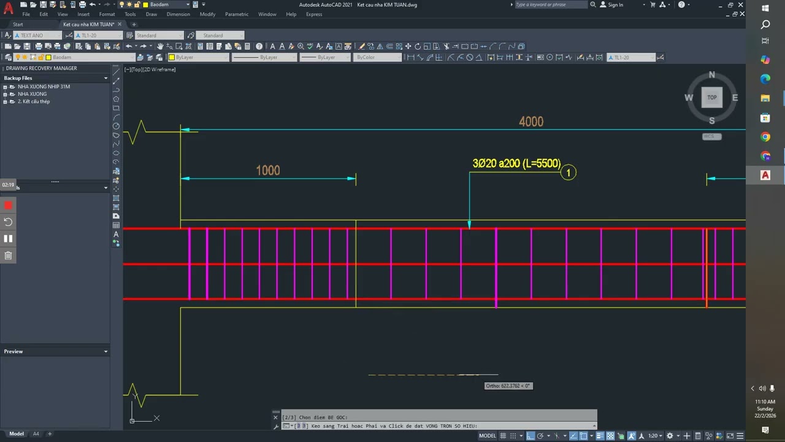785x442 pixels.
Task: Click the Pause recording button
Action: pyautogui.click(x=8, y=239)
